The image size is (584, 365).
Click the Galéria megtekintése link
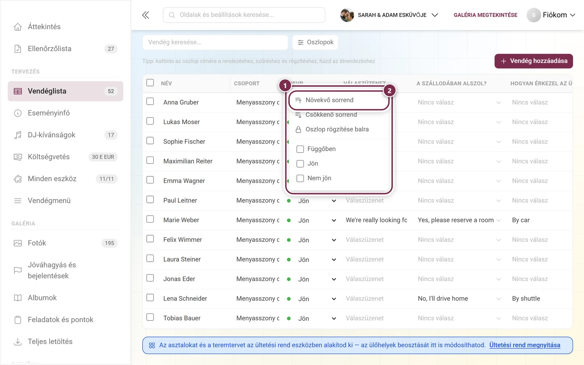tap(485, 15)
